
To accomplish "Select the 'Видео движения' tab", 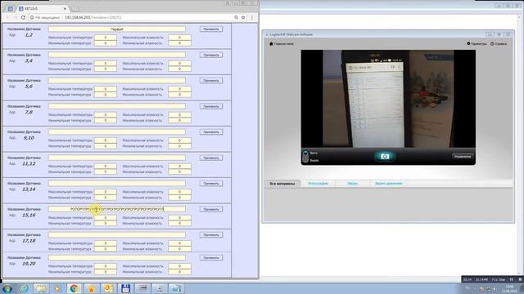I will (x=389, y=184).
